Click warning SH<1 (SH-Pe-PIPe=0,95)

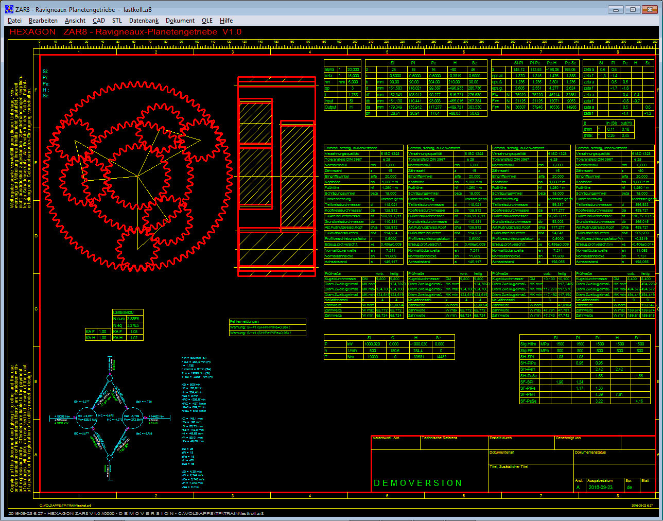coord(260,333)
